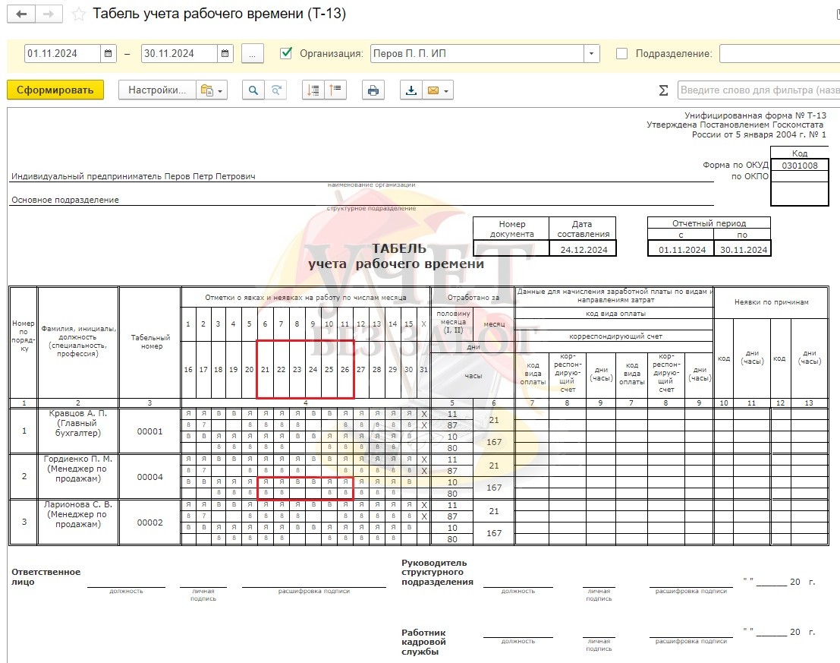Select Индивидуальный предприниматель Перов Петр Петрович line
The height and width of the screenshot is (663, 840).
[134, 176]
